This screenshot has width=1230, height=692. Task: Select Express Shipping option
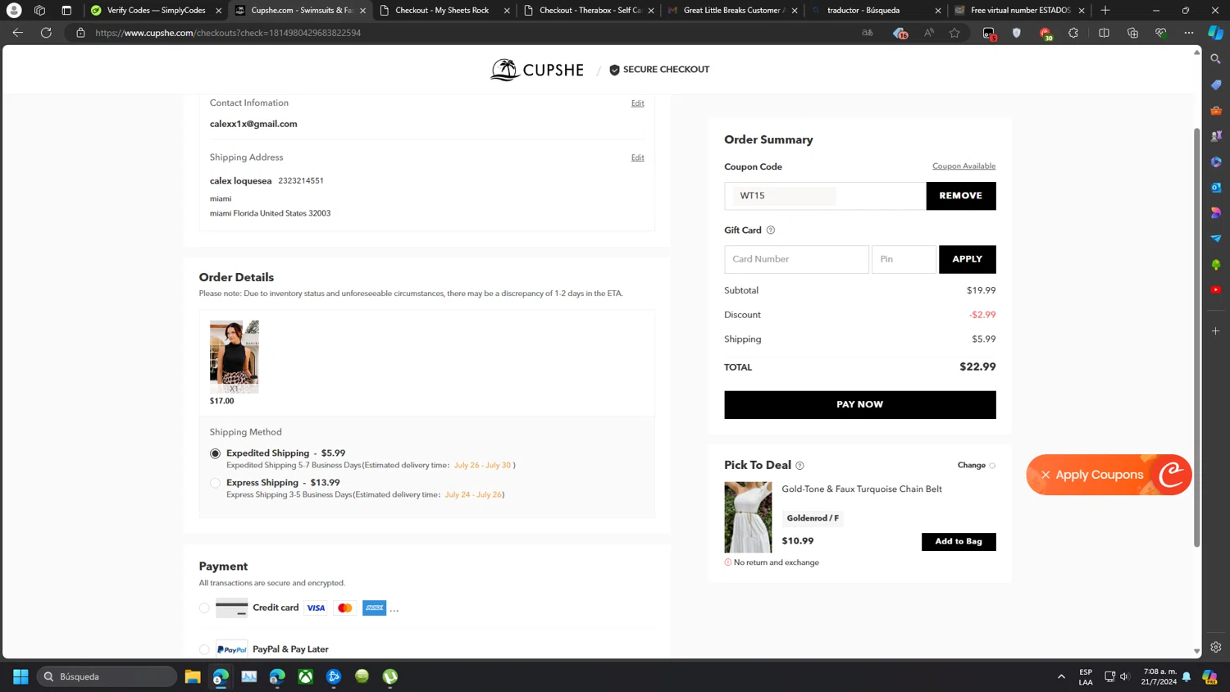click(x=216, y=483)
